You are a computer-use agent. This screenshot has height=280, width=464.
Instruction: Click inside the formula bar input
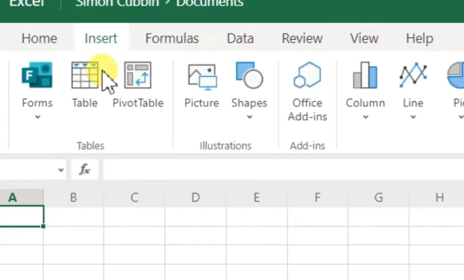tap(280, 170)
